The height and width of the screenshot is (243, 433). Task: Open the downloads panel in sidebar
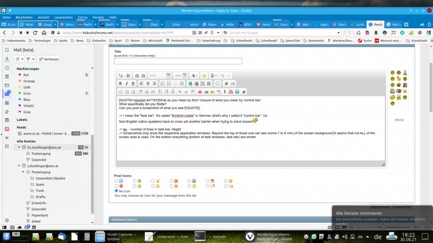(7, 59)
